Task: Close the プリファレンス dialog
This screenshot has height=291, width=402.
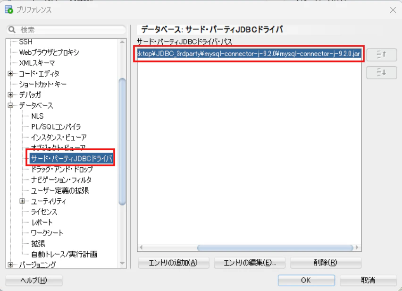Action: (x=393, y=10)
